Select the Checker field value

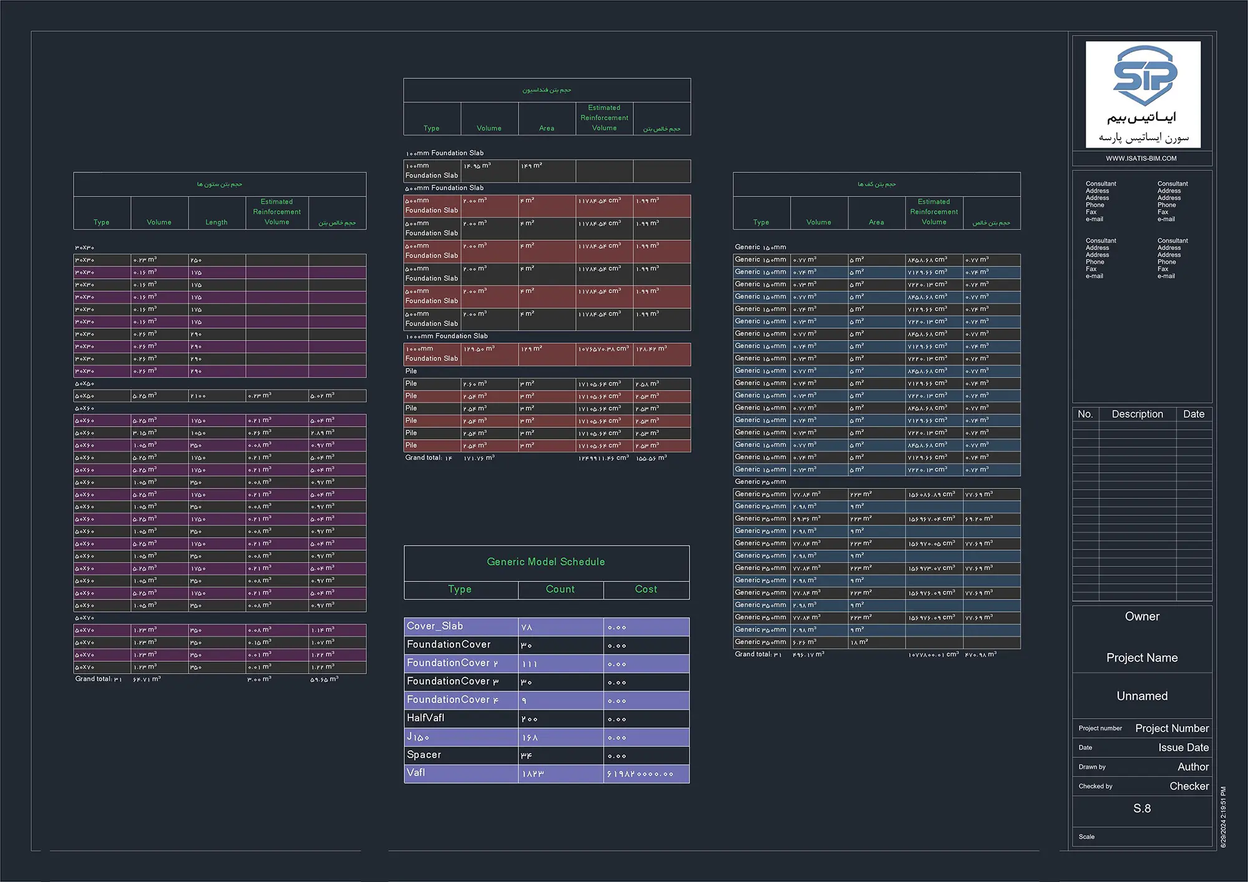click(1189, 787)
